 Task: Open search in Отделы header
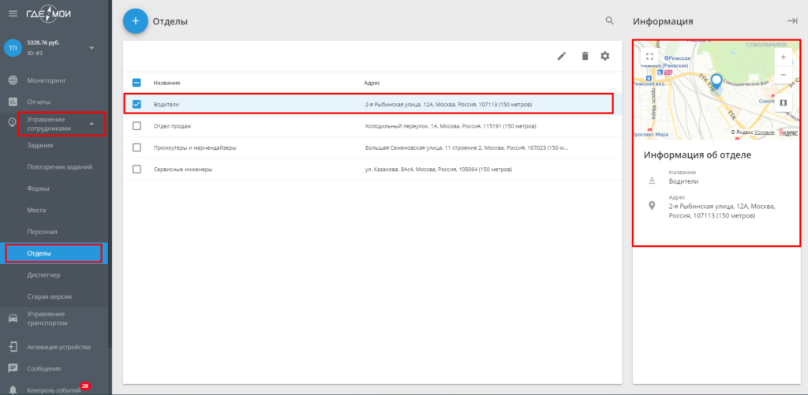[x=610, y=20]
